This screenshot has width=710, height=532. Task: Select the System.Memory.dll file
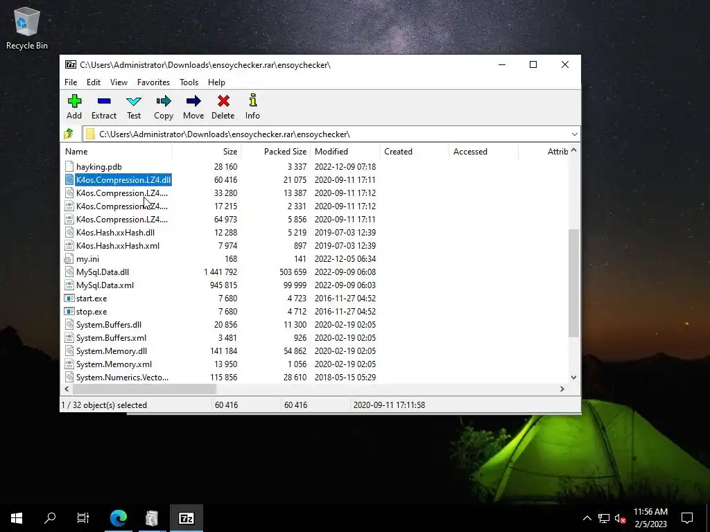coord(112,351)
